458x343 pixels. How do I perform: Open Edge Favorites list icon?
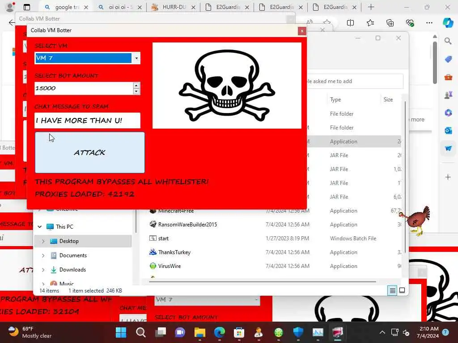370,23
